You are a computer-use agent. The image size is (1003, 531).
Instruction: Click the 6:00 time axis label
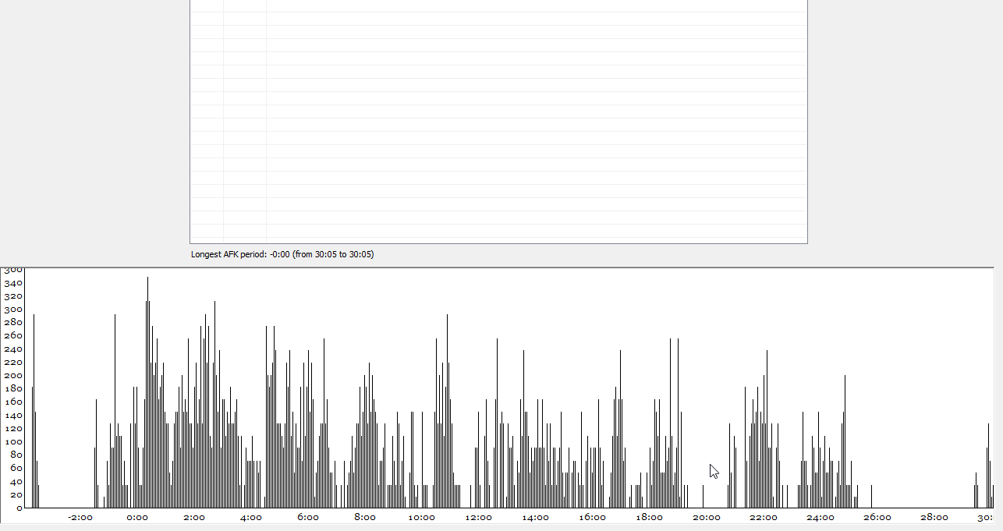point(308,517)
